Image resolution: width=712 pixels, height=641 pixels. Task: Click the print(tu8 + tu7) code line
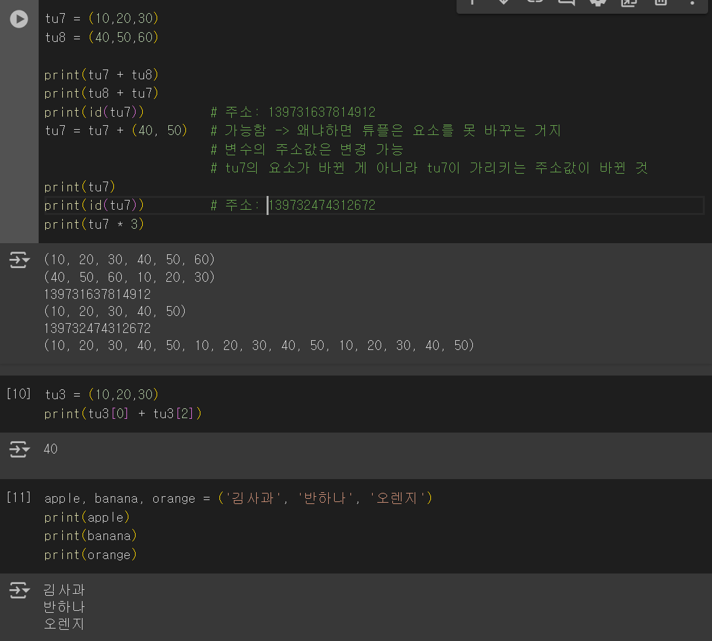click(x=102, y=94)
